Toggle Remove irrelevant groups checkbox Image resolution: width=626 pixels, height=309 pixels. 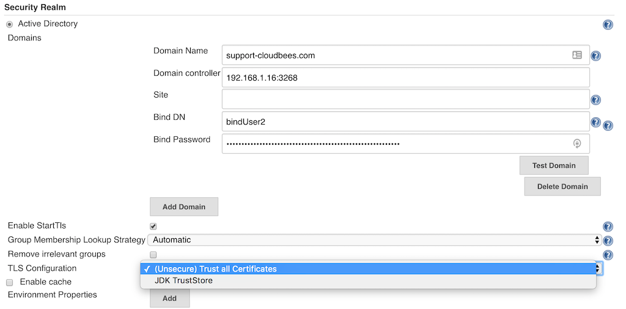pyautogui.click(x=153, y=255)
